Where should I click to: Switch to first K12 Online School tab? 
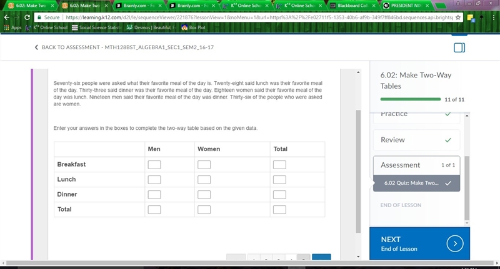246,6
